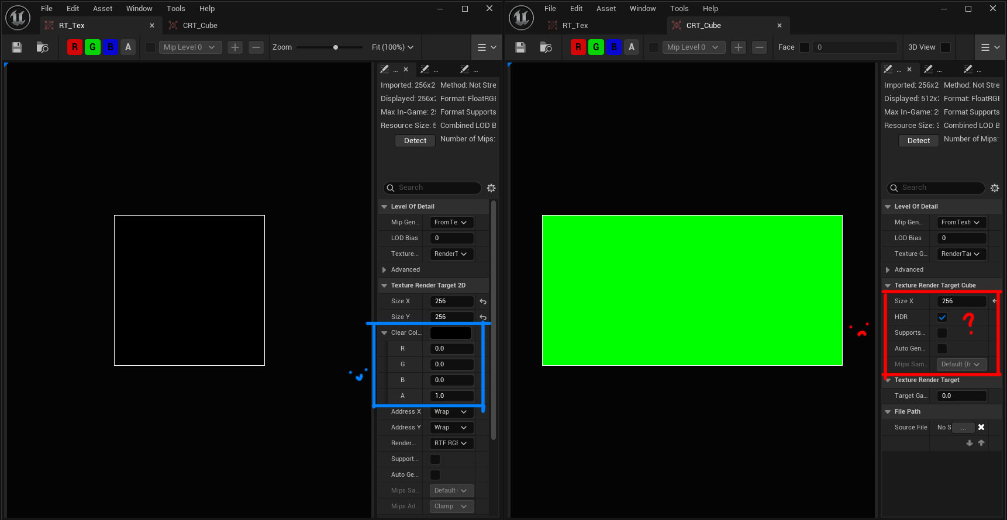The height and width of the screenshot is (520, 1007).
Task: Switch to RT_Tex tab in right window
Action: coord(575,26)
